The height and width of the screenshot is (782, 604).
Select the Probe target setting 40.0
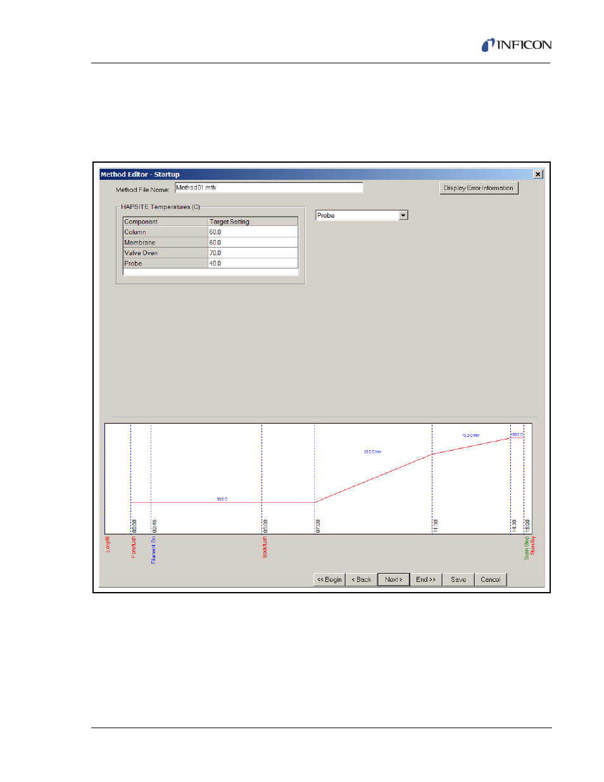coord(253,263)
